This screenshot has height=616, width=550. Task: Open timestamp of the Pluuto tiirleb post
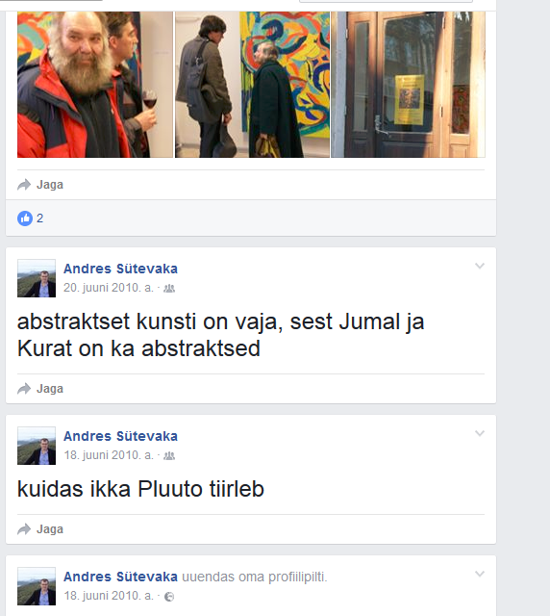coord(109,455)
